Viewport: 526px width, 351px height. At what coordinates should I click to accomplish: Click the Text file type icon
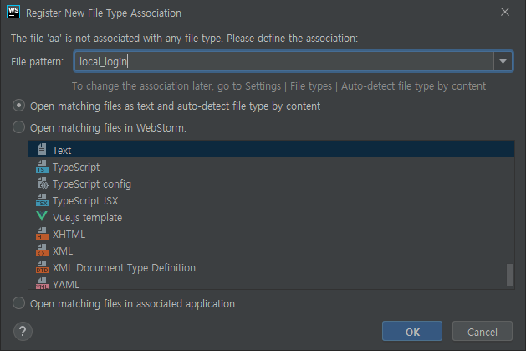42,149
